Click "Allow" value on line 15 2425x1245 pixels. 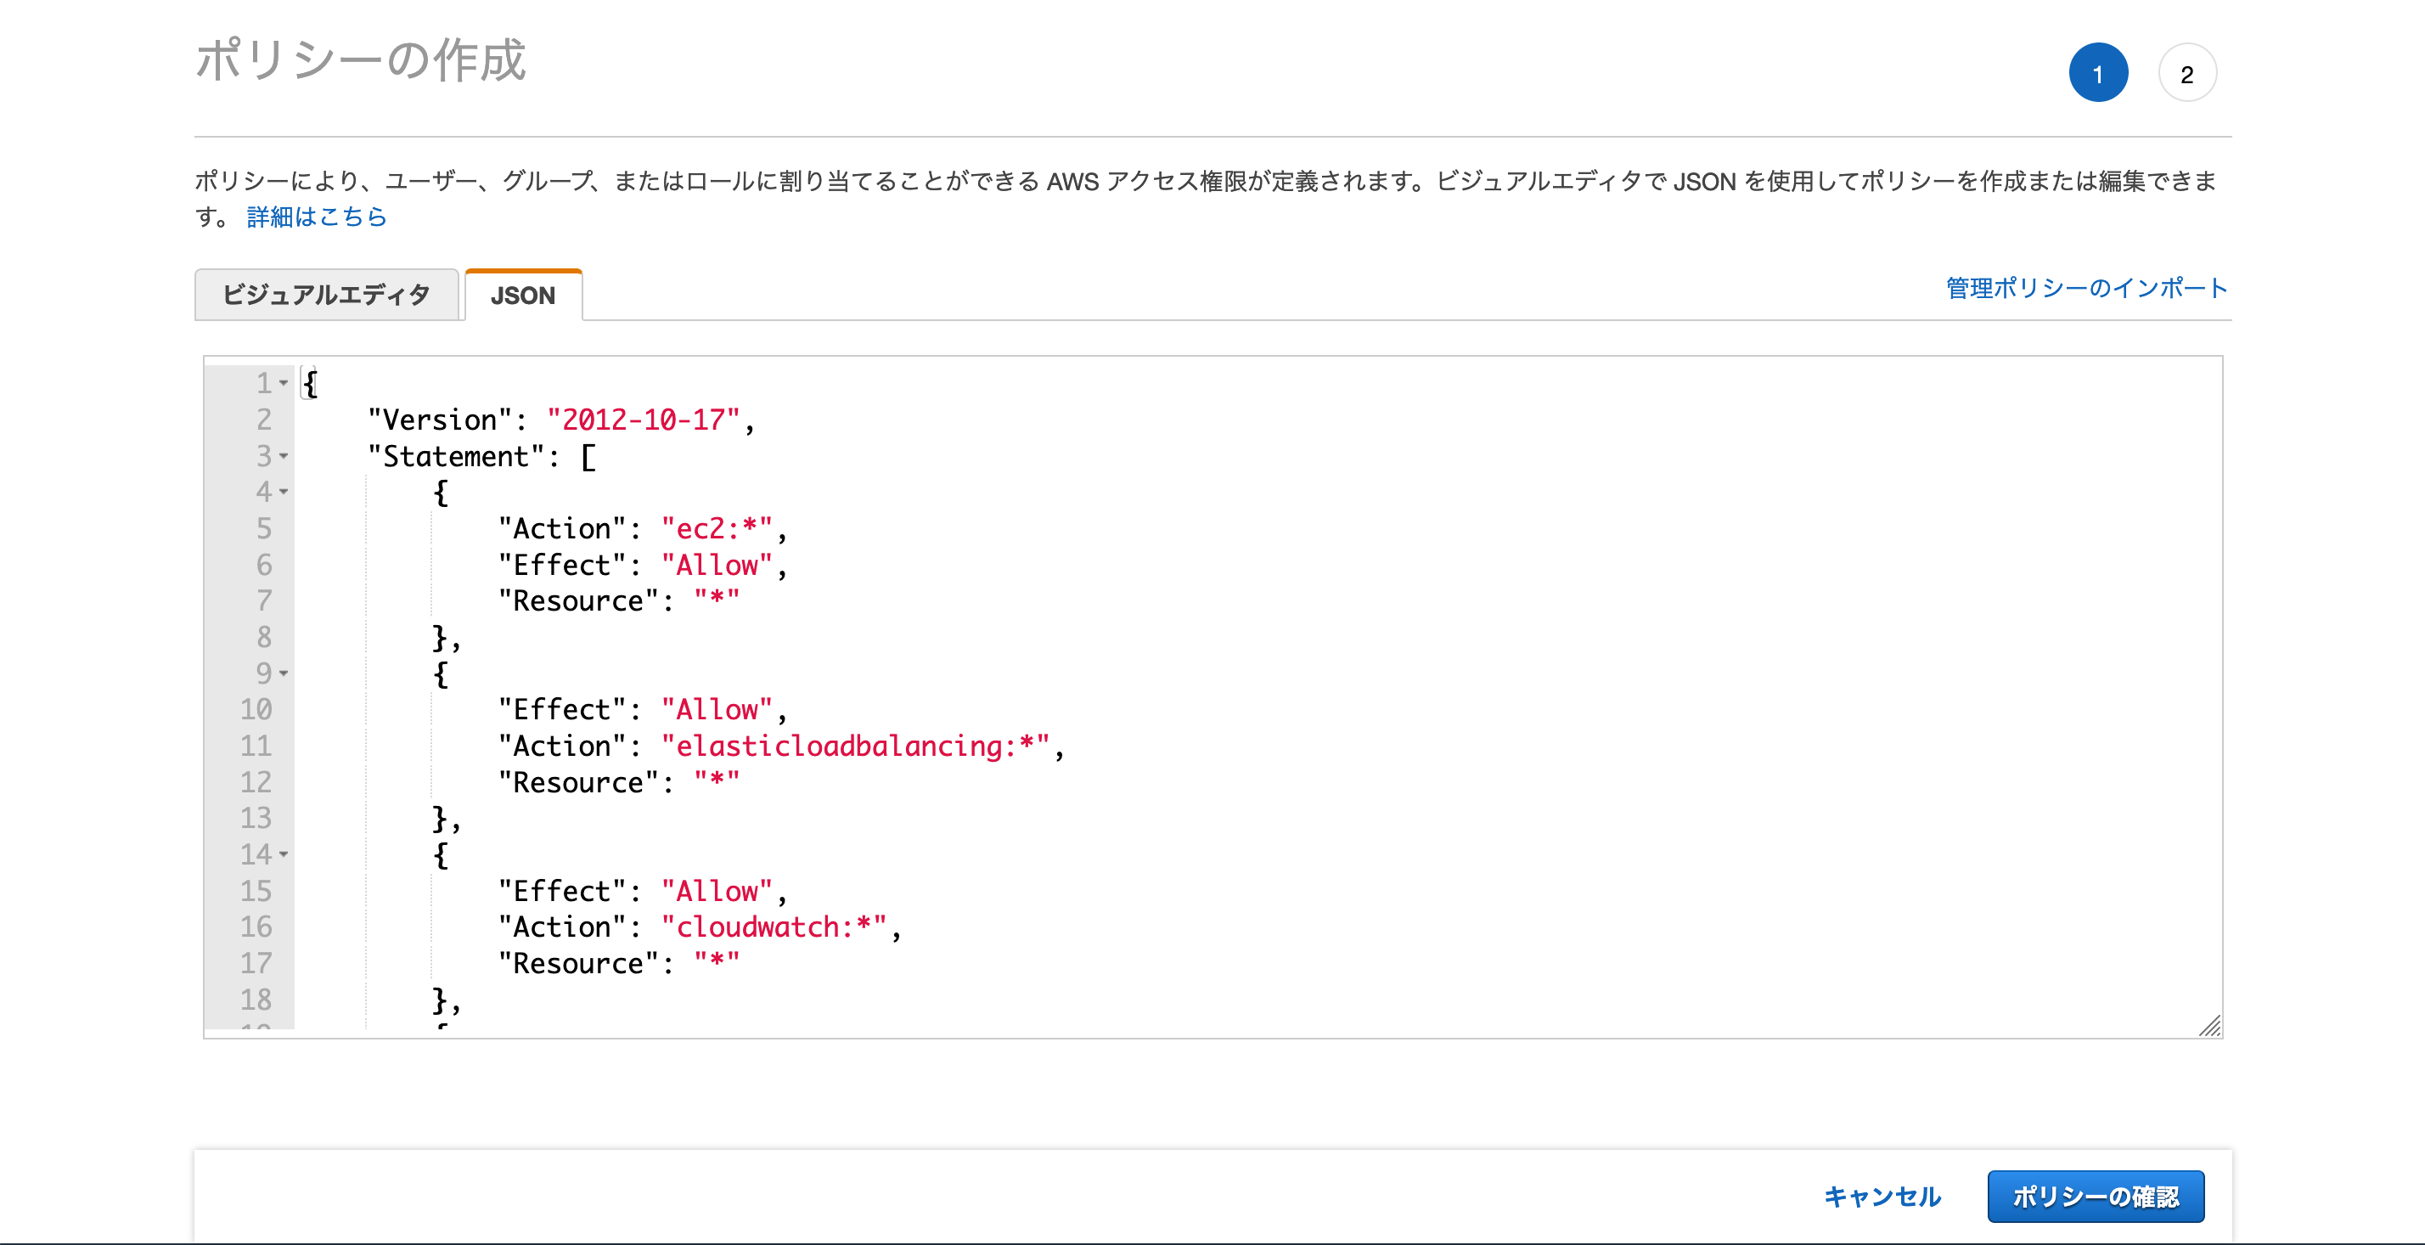[x=717, y=891]
